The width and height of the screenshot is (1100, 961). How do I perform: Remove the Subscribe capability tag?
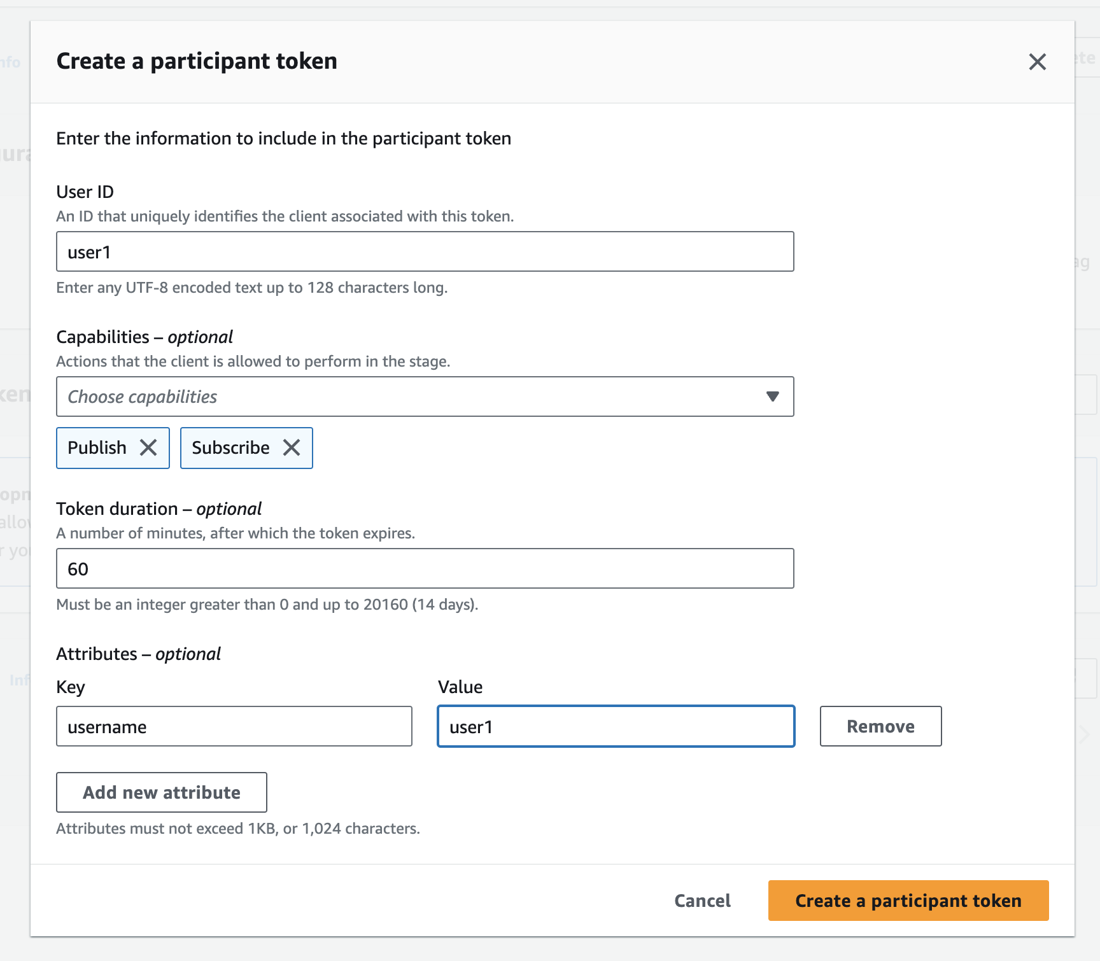point(292,448)
